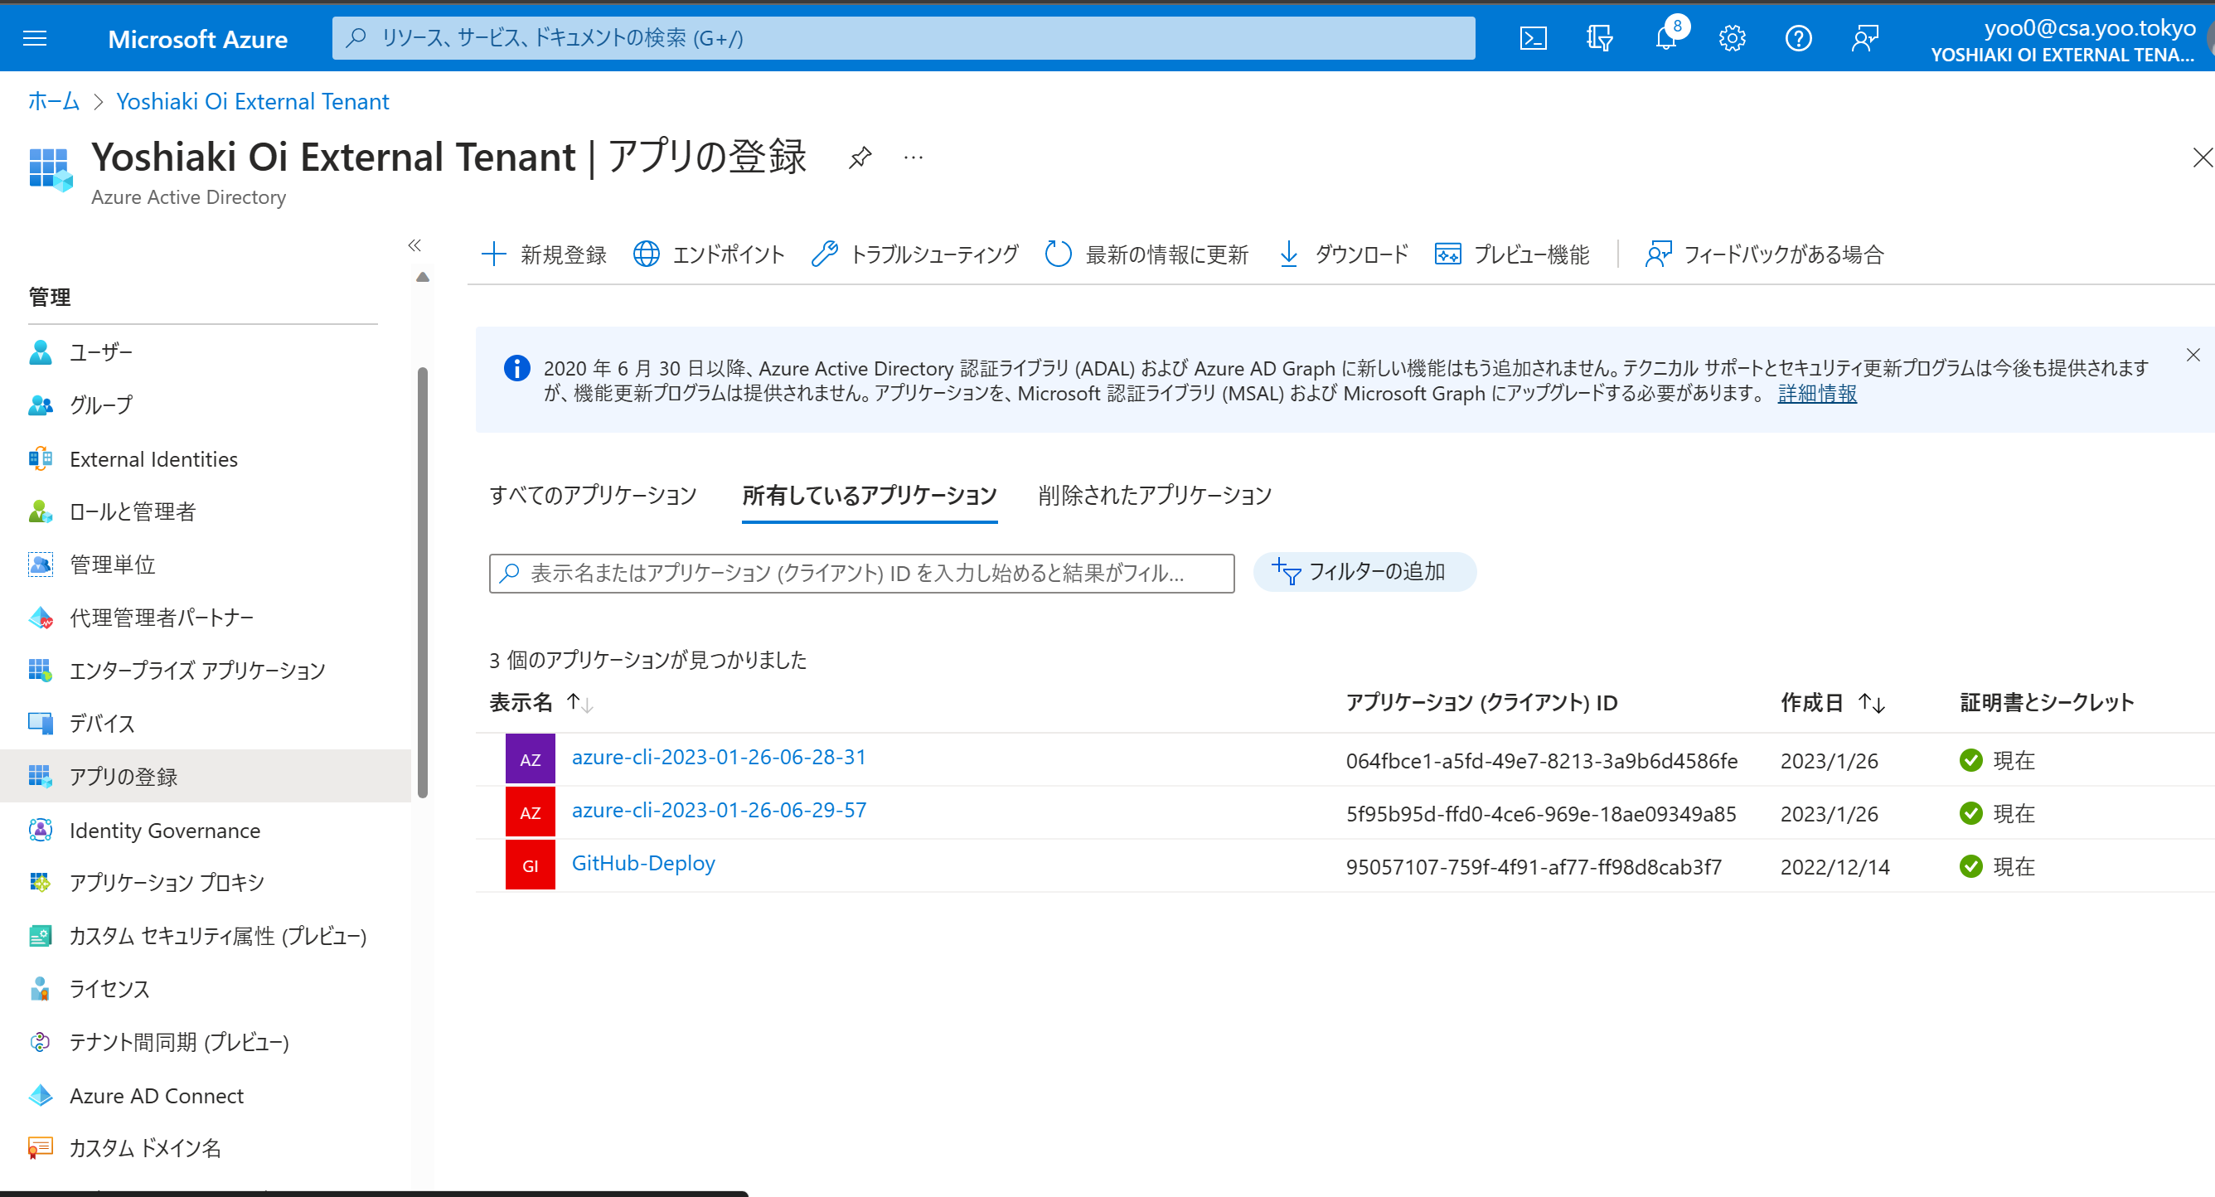Pin the app registrations page
The image size is (2215, 1197).
tap(860, 157)
